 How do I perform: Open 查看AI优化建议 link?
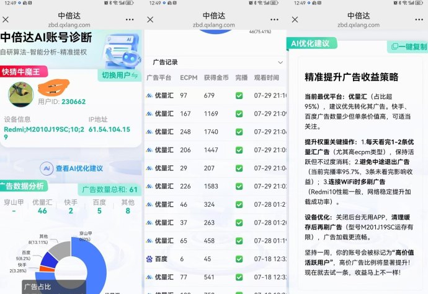[79, 168]
